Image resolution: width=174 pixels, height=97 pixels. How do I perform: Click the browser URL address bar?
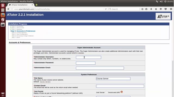59,9
